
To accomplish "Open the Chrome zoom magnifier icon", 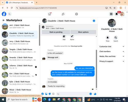I will [x=110, y=8].
